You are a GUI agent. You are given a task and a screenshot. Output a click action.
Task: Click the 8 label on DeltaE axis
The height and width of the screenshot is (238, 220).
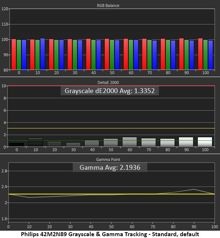[4, 98]
